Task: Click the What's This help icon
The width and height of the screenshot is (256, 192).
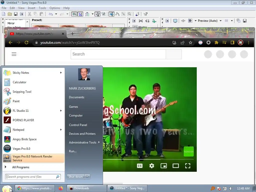Action: click(145, 14)
